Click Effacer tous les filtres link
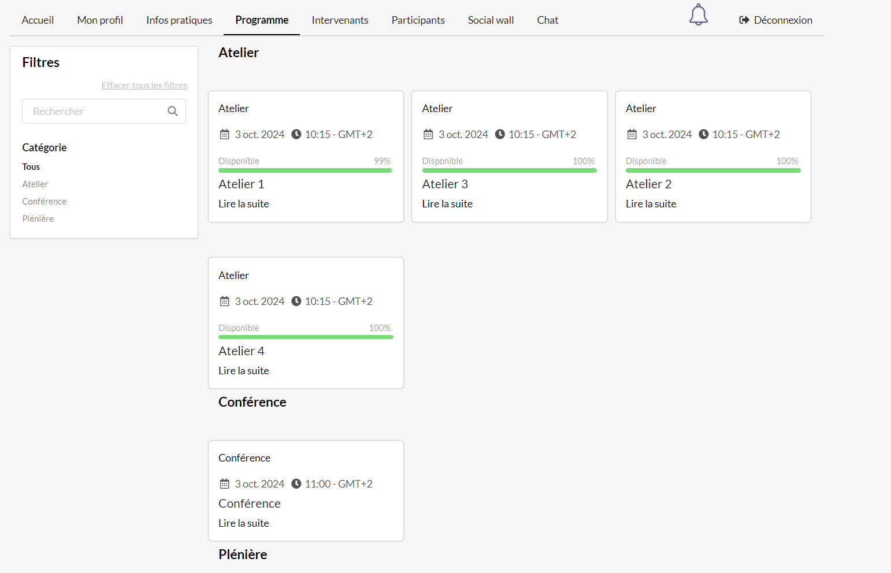This screenshot has height=573, width=891. click(x=144, y=85)
